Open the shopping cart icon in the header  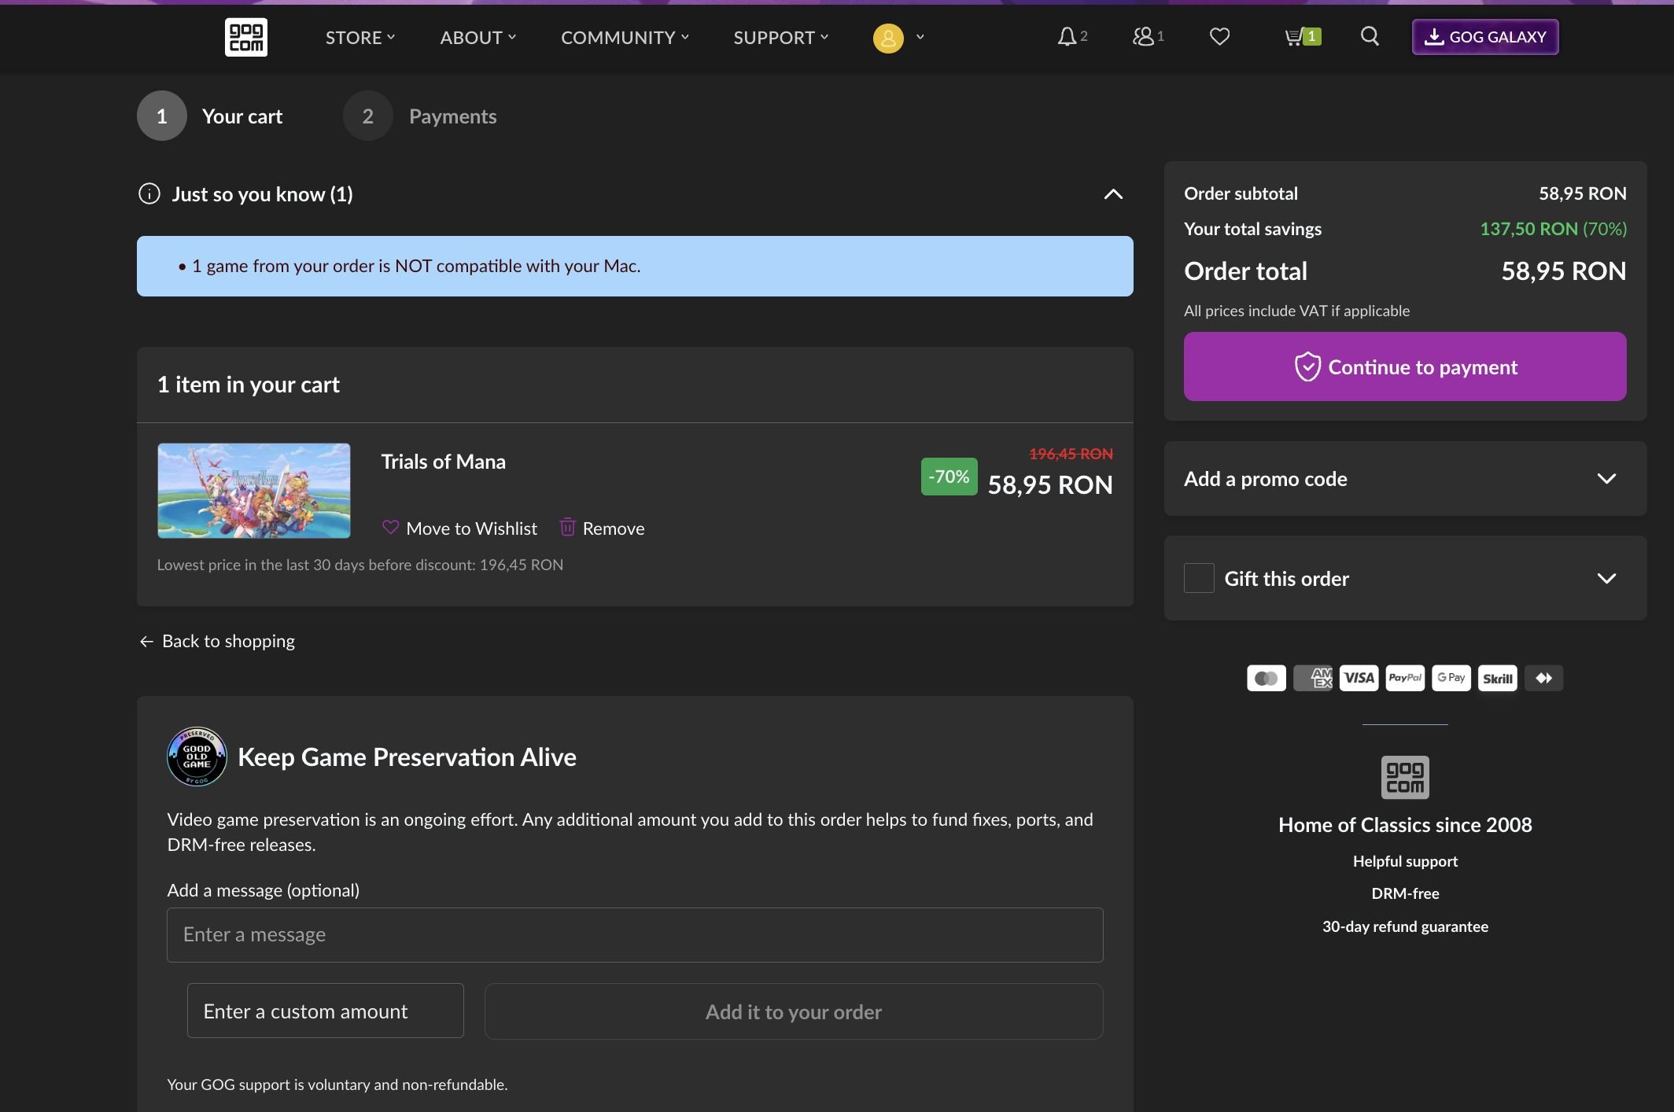(x=1302, y=37)
